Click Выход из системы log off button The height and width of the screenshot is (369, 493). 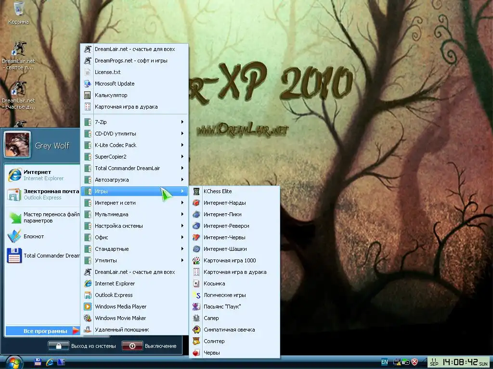point(82,346)
